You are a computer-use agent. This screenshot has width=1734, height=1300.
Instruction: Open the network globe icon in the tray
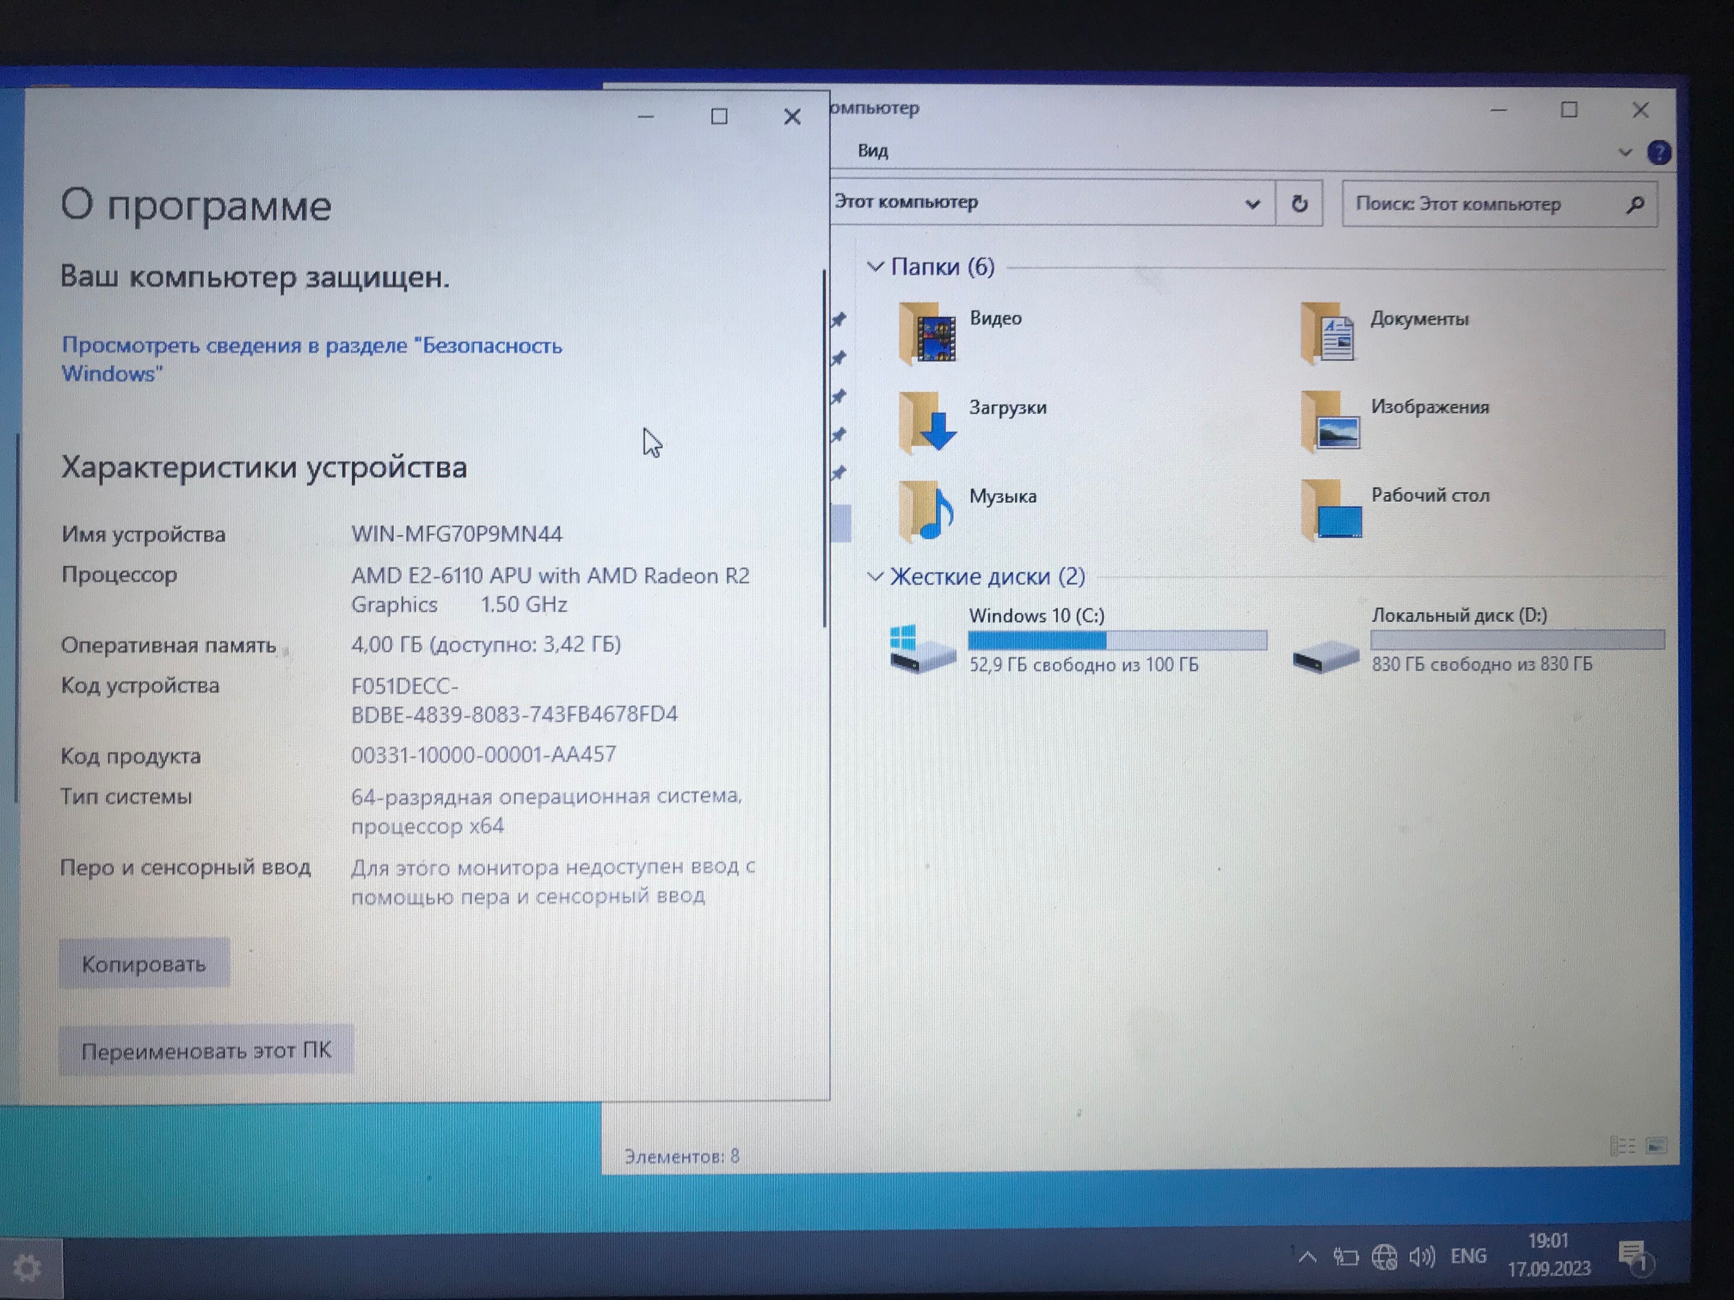pos(1384,1258)
